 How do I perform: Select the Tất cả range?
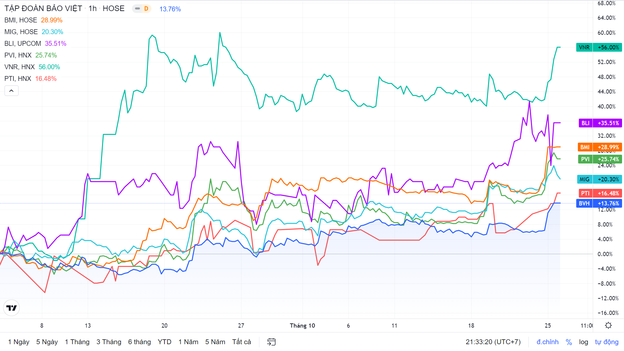pyautogui.click(x=241, y=342)
